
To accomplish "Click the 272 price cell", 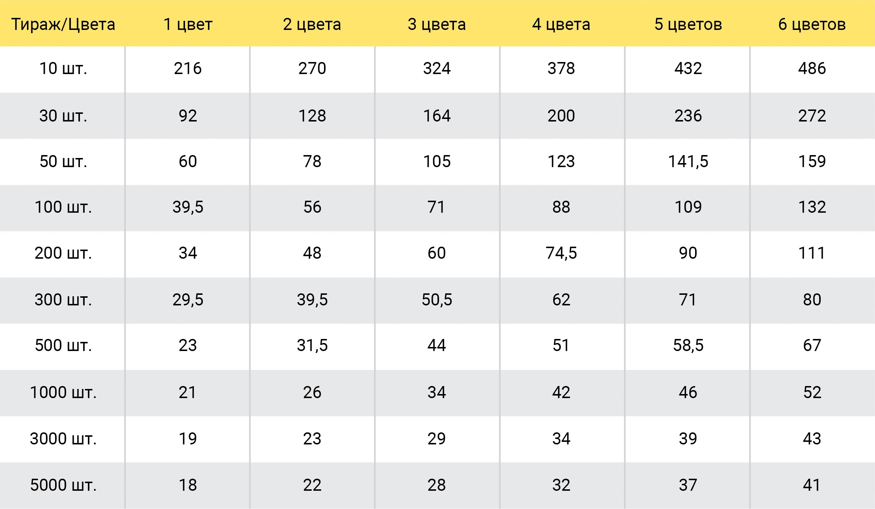I will coord(812,116).
